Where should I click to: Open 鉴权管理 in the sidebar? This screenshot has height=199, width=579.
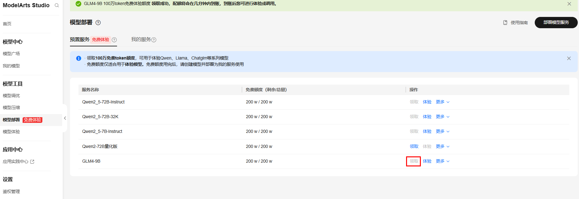click(x=11, y=191)
